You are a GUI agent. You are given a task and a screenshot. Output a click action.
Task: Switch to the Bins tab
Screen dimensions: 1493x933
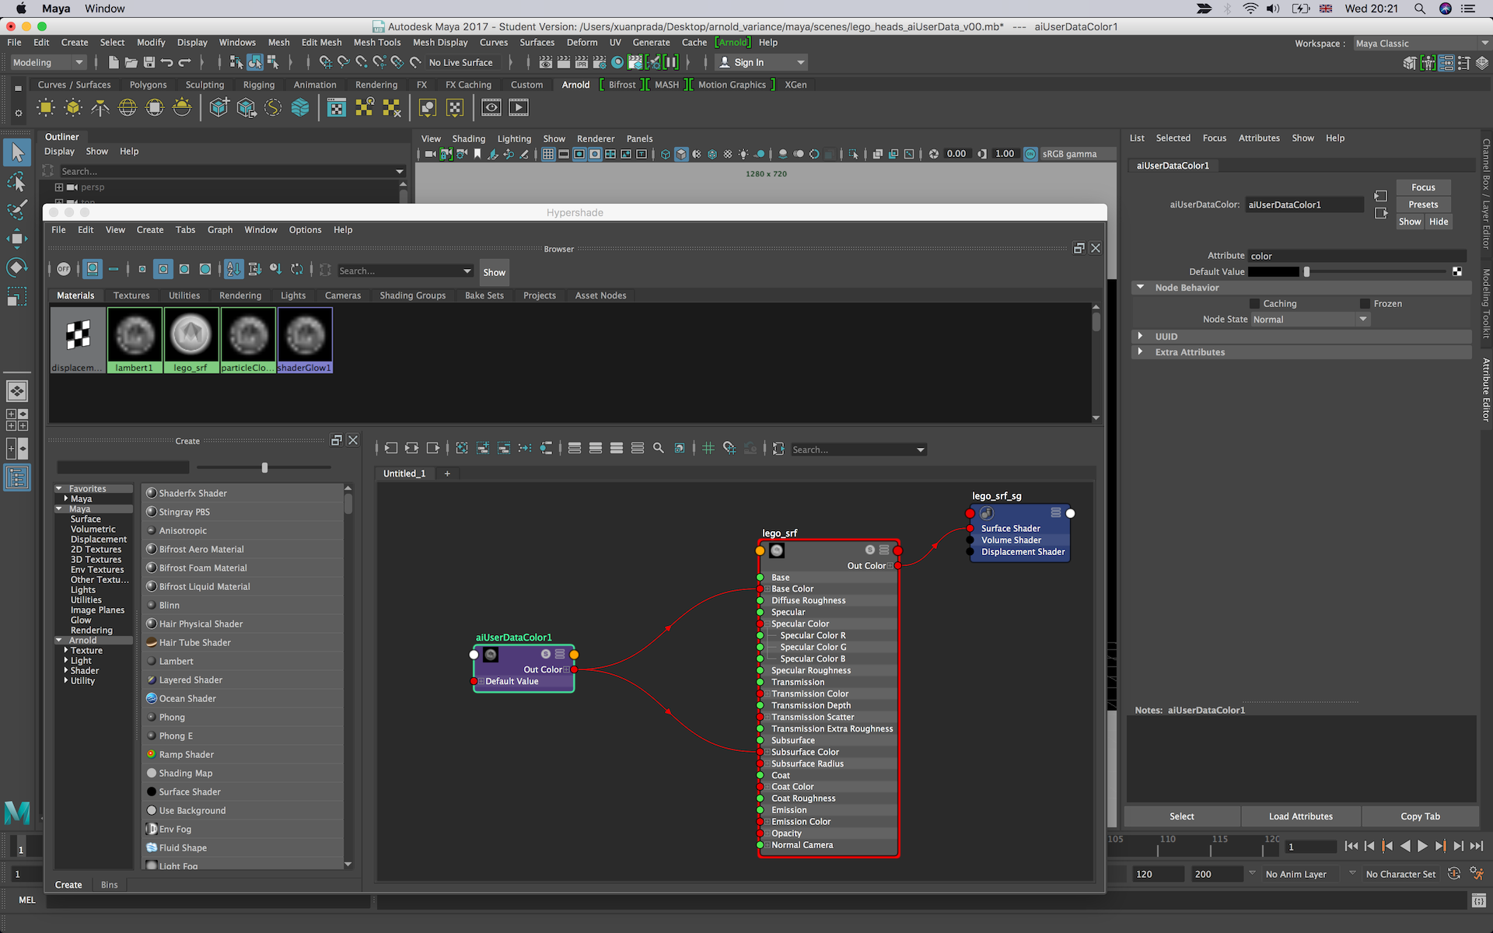pos(110,885)
